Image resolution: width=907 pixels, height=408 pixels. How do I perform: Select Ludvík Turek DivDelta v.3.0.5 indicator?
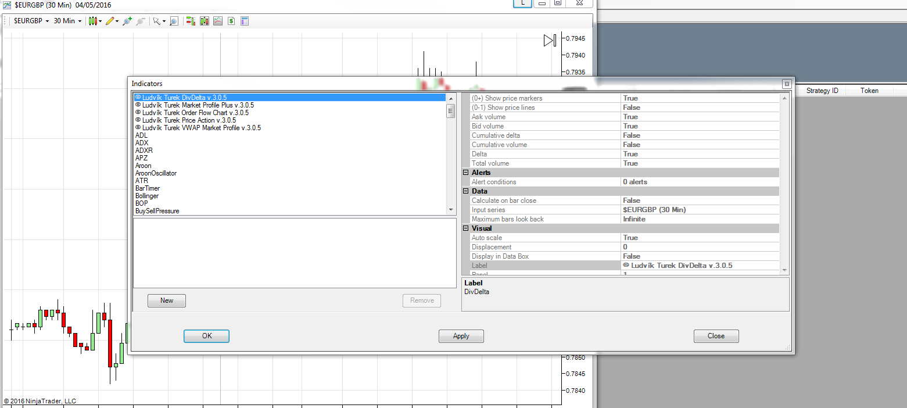pyautogui.click(x=290, y=98)
